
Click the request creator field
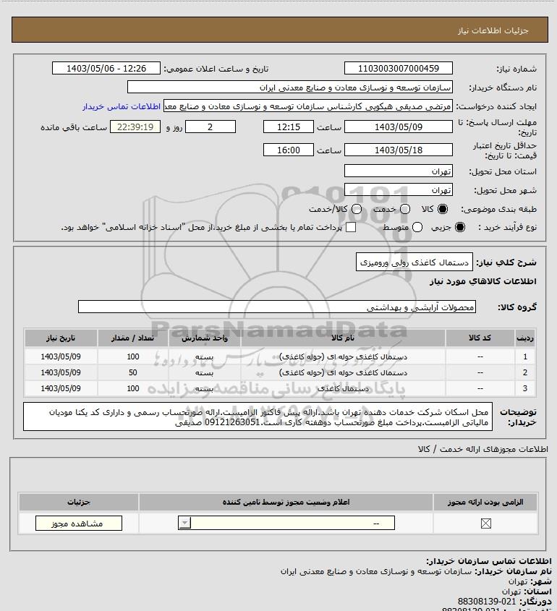pos(307,106)
